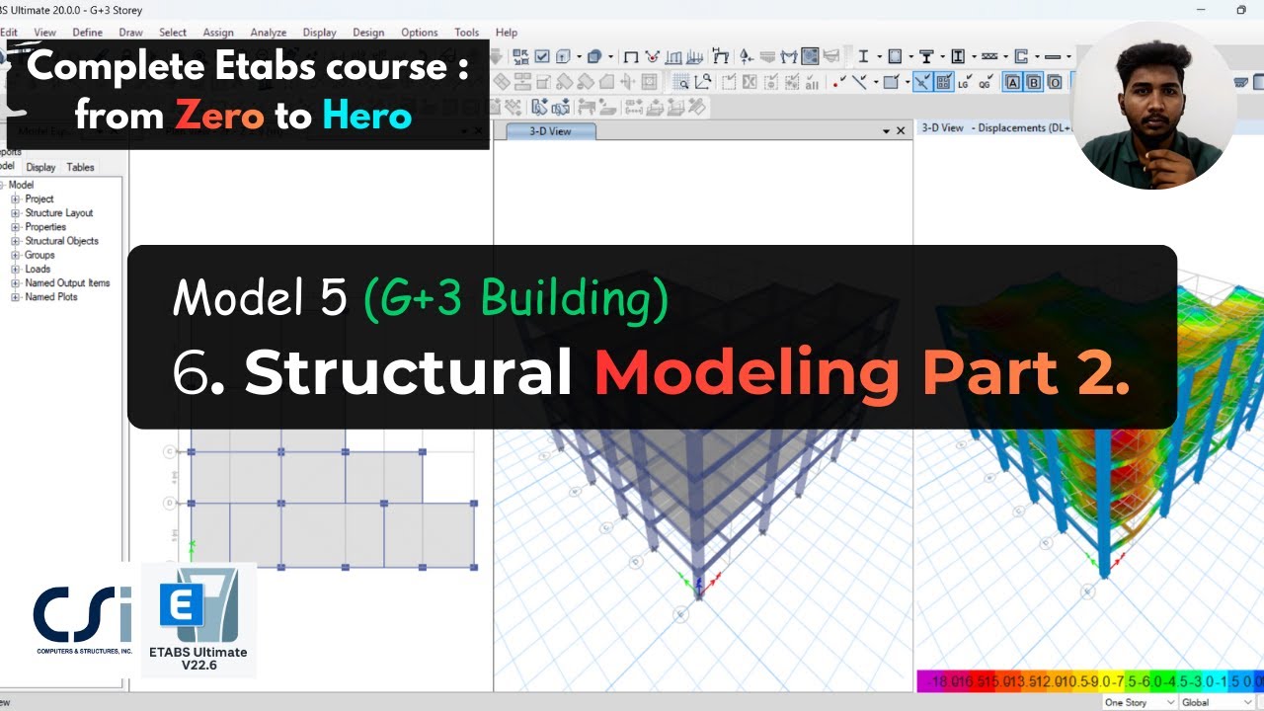Select the 3-D View window tab
The image size is (1264, 711).
pos(551,131)
